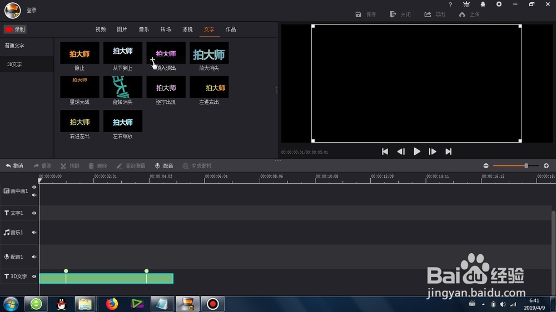Open the 滤镜 tab
The width and height of the screenshot is (556, 312).
coord(187,29)
